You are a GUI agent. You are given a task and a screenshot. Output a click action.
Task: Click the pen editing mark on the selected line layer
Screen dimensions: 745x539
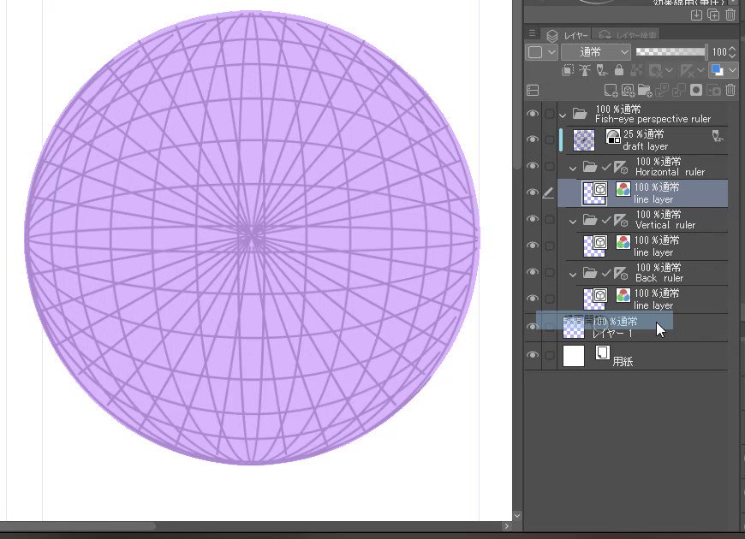[x=548, y=192]
